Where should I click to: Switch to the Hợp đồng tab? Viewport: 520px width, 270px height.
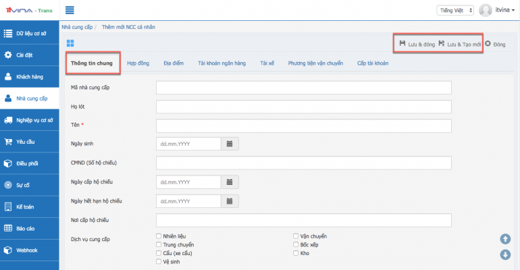(138, 63)
